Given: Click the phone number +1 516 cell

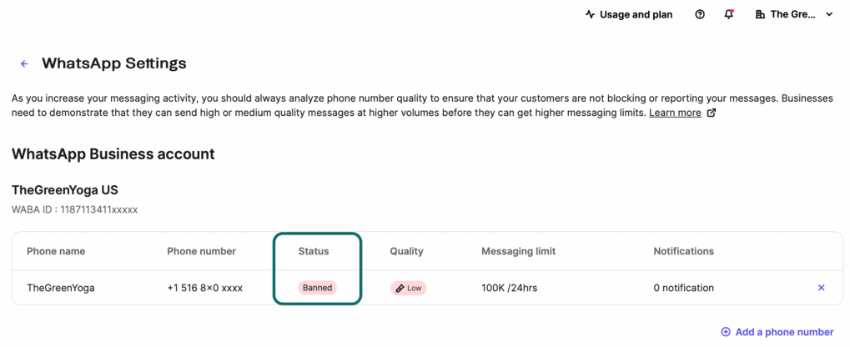Looking at the screenshot, I should (x=205, y=288).
